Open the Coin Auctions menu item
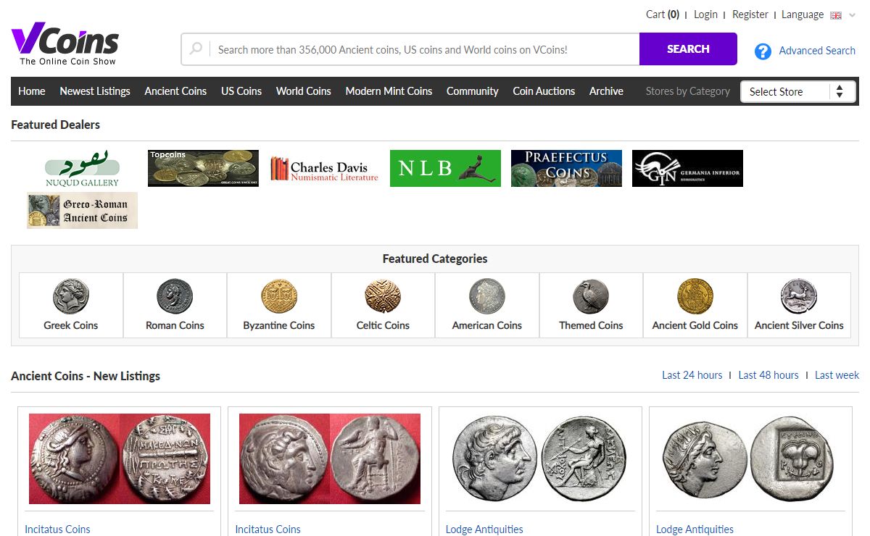 tap(544, 91)
